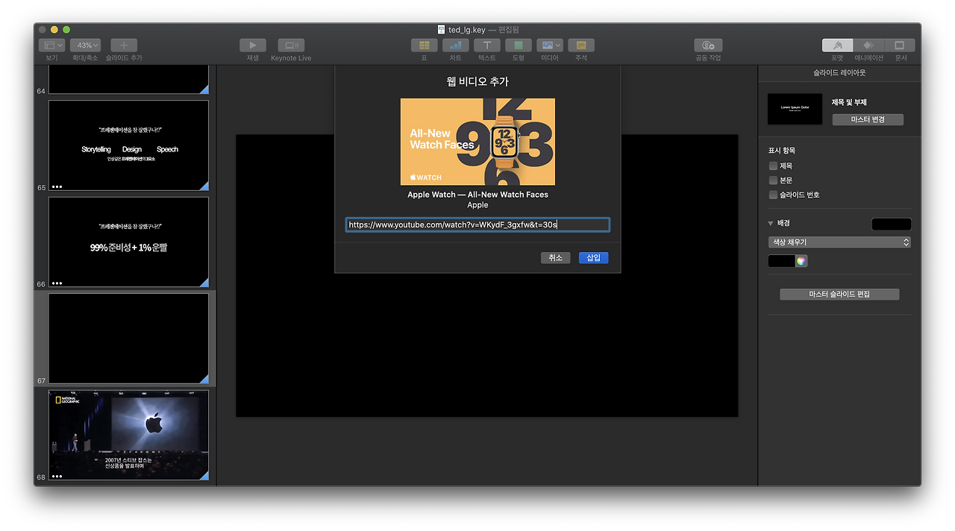
Task: Click the transition dots on slide 66
Action: coord(57,283)
